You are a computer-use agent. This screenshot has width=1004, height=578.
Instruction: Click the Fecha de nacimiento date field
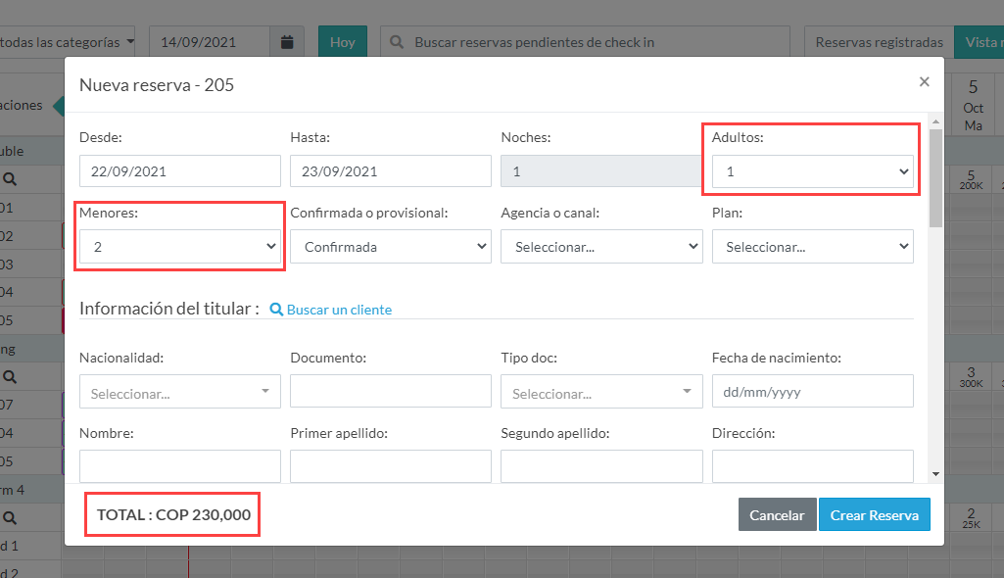pyautogui.click(x=813, y=392)
